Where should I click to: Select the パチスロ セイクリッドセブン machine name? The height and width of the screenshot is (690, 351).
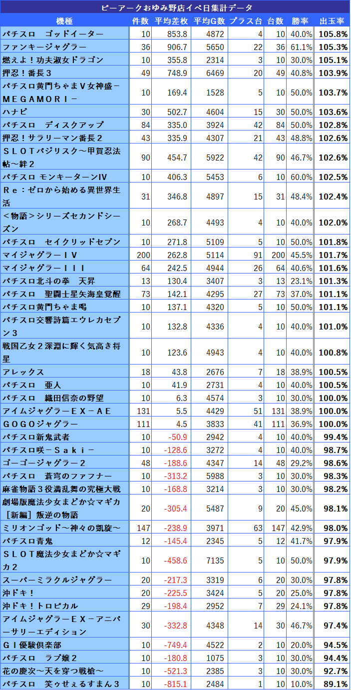61,242
